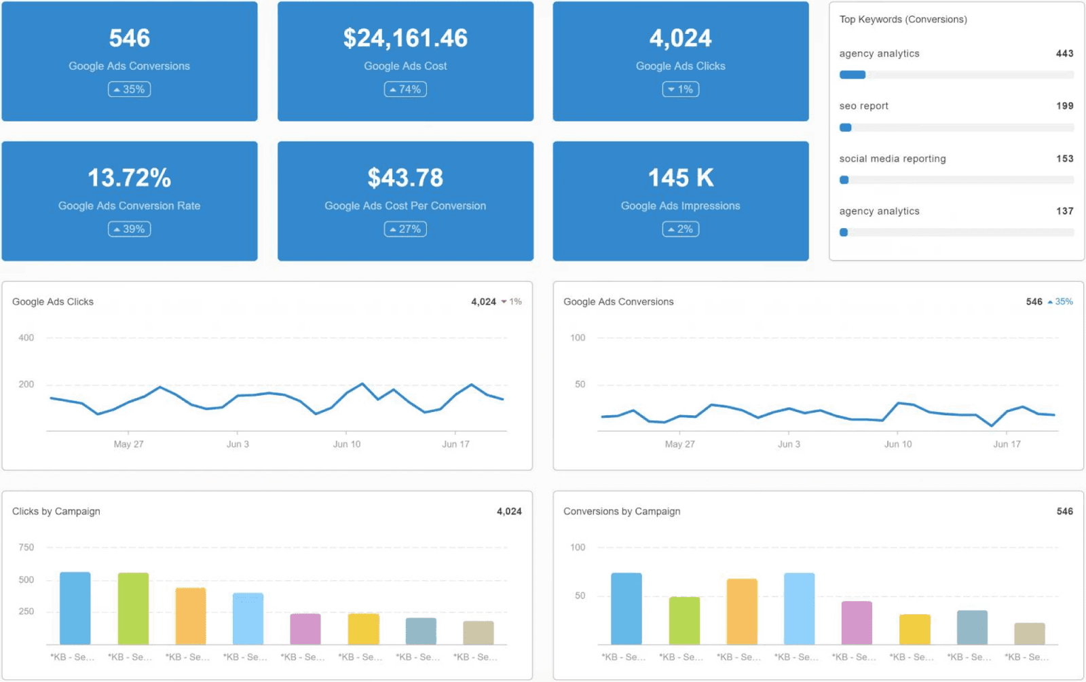Click the May 27 axis label on the Google Ads Conversions chart
This screenshot has width=1086, height=682.
click(679, 444)
